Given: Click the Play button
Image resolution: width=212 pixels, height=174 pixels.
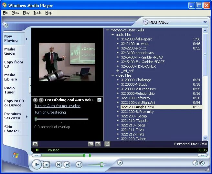Looking at the screenshot, I should coord(37,165).
